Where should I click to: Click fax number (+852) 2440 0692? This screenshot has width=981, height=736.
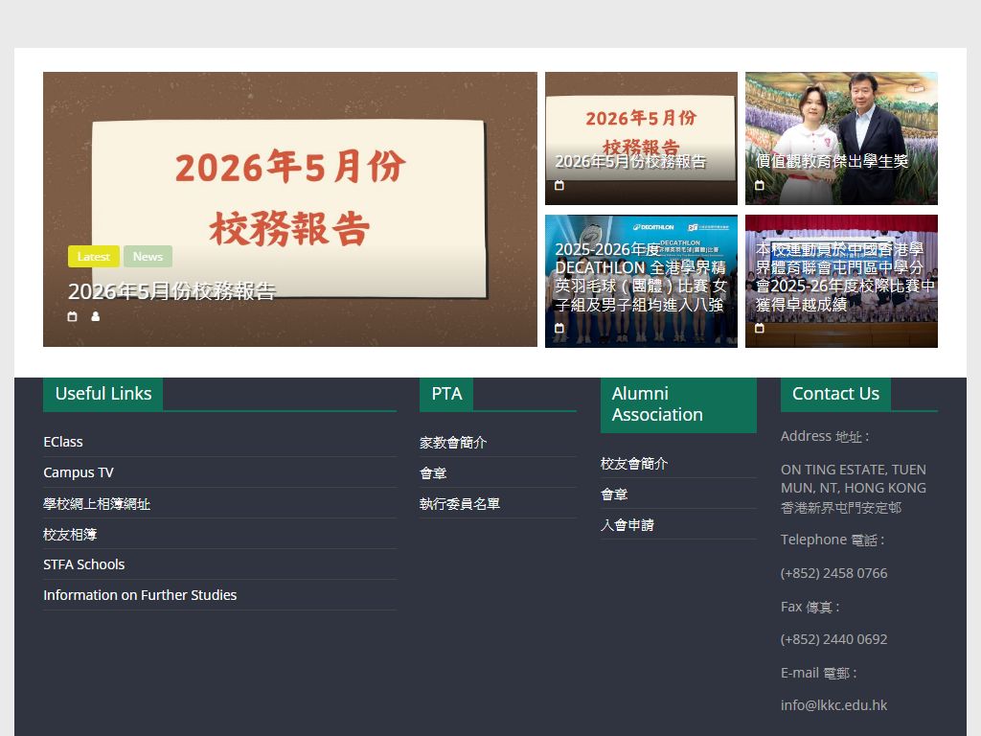click(834, 639)
